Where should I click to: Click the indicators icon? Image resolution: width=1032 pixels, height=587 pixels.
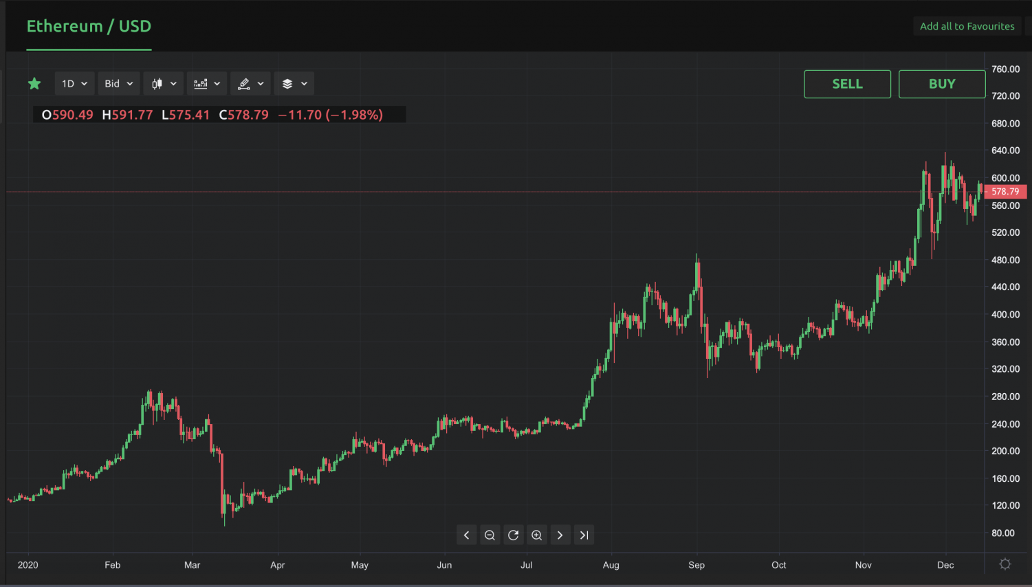[201, 84]
